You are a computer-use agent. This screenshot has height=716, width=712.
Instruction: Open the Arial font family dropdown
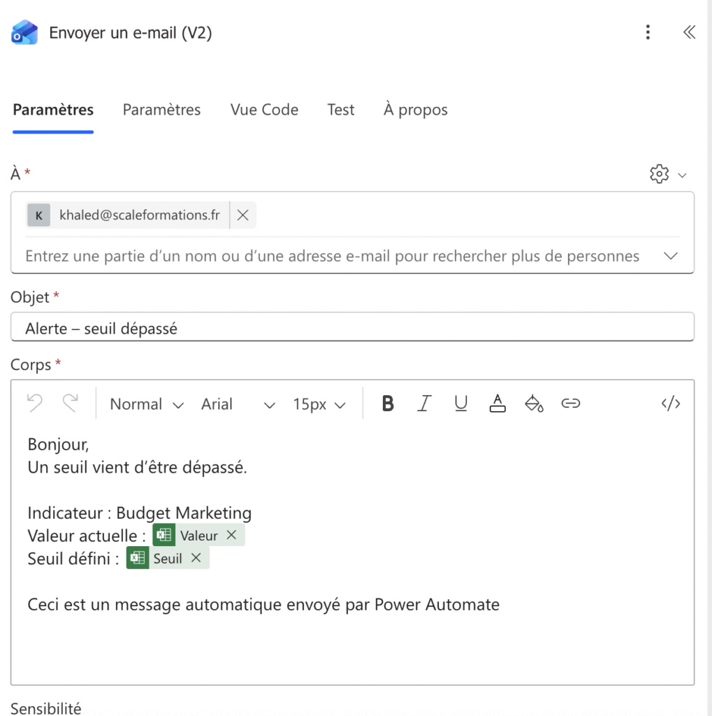(238, 404)
